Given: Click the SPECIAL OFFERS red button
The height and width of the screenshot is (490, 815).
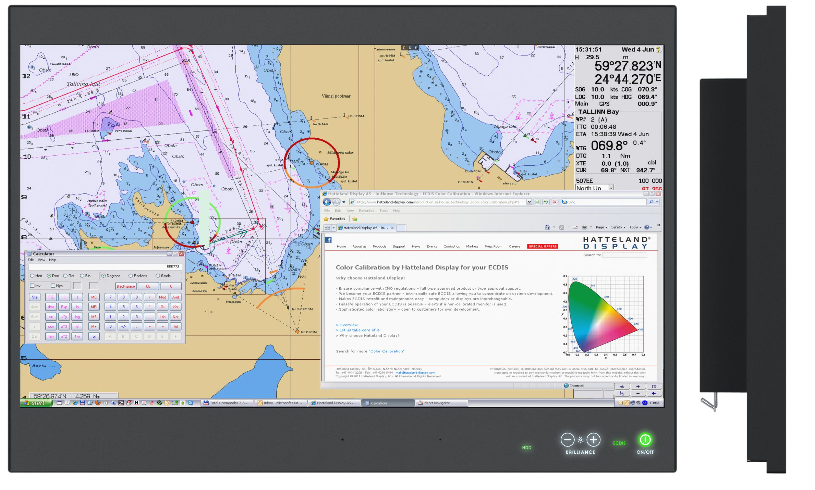Looking at the screenshot, I should 543,246.
